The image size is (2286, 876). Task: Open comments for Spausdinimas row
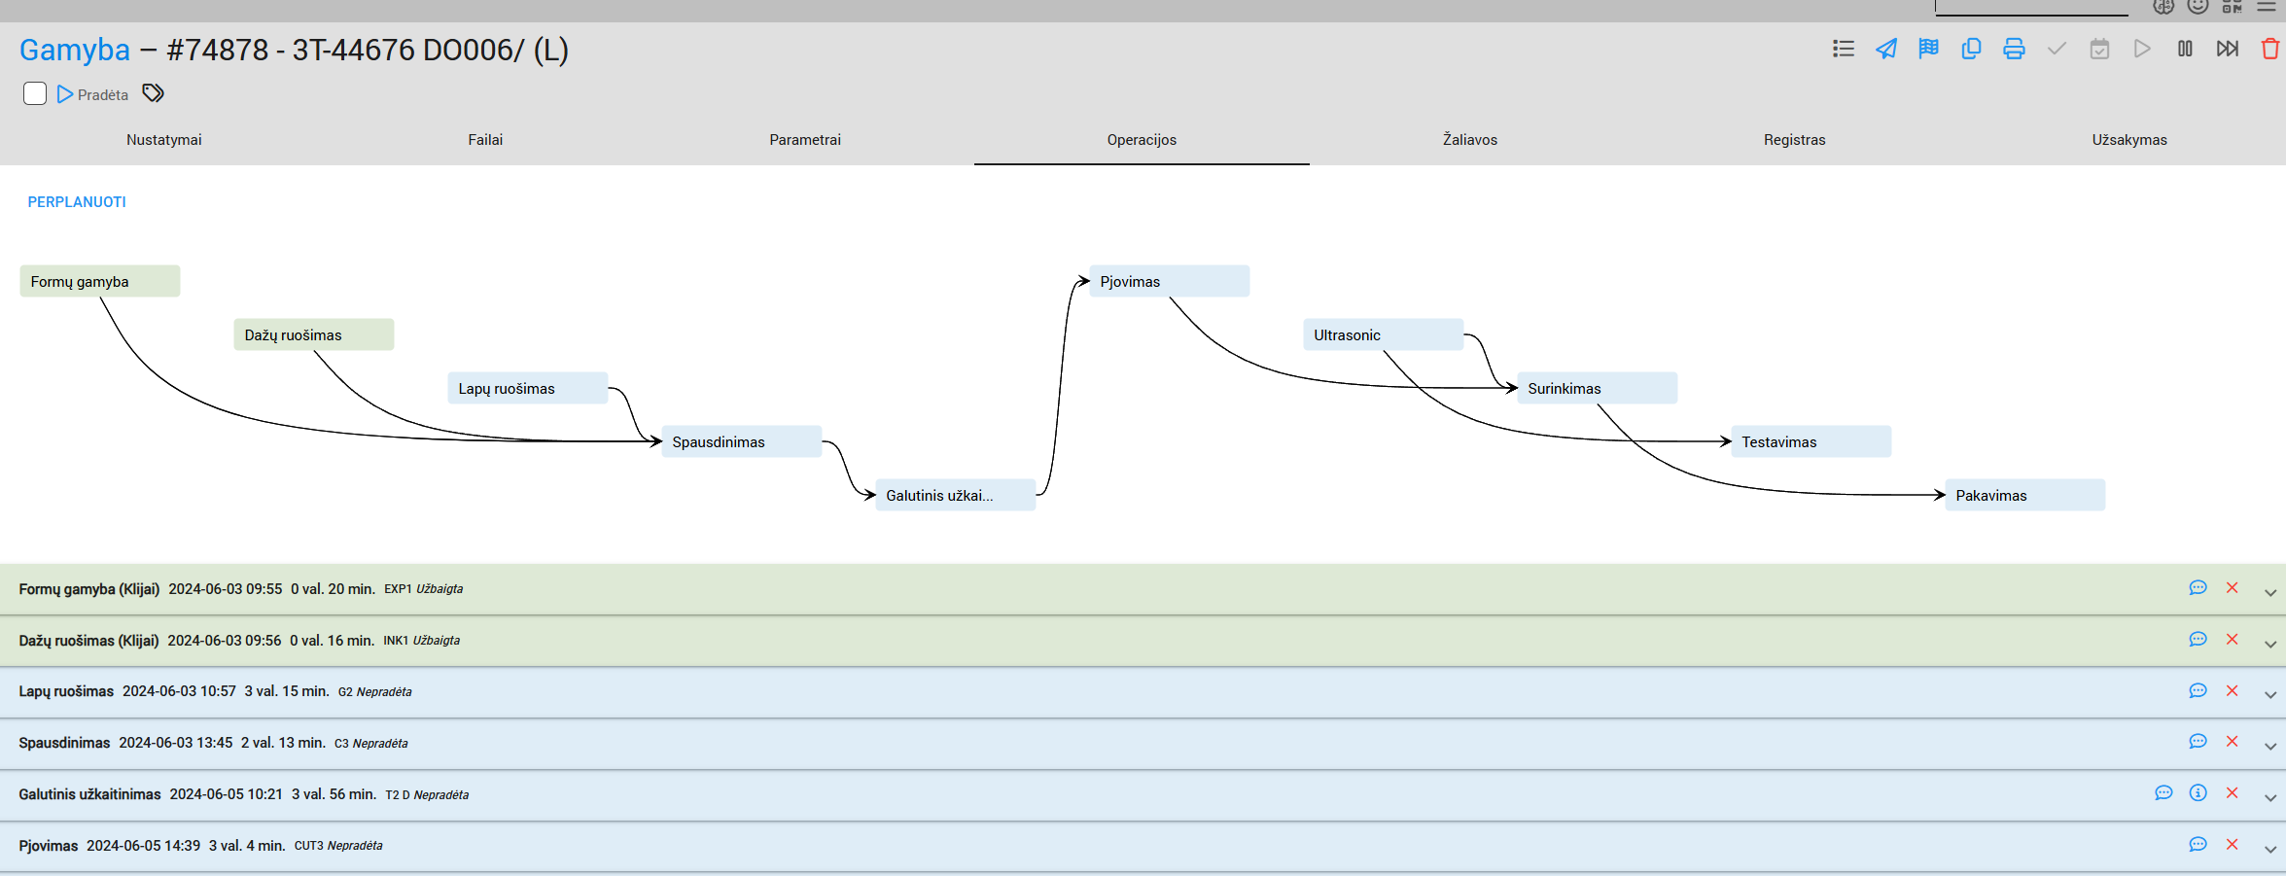coord(2198,742)
